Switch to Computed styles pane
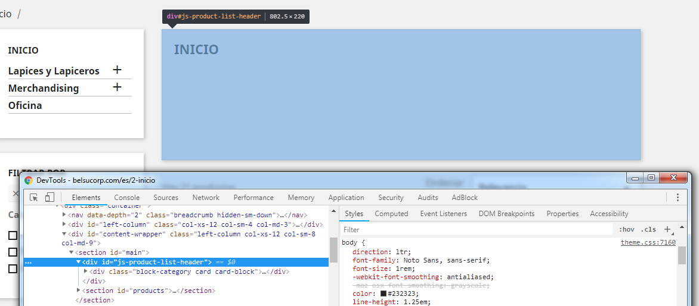The image size is (699, 306). tap(391, 214)
